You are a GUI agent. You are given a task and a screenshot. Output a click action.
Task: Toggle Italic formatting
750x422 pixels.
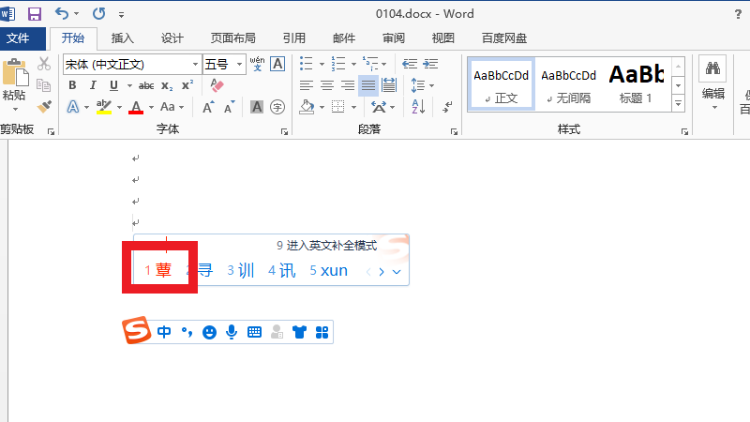click(x=93, y=85)
